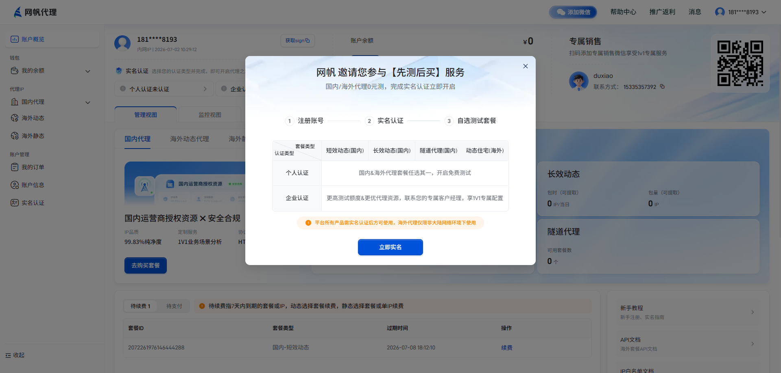Click the 账户余额 ¥0 value
Image resolution: width=781 pixels, height=373 pixels.
coord(528,41)
